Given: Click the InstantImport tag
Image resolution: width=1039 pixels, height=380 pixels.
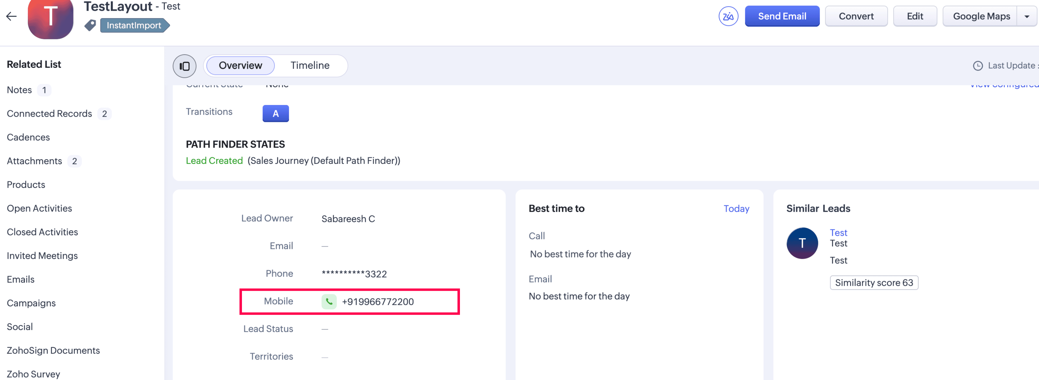Looking at the screenshot, I should pos(134,25).
